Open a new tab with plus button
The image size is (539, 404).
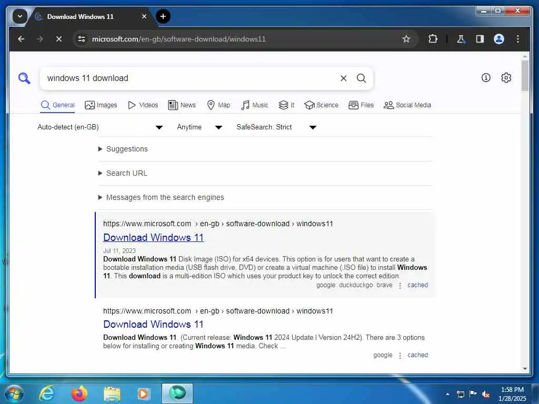(163, 16)
